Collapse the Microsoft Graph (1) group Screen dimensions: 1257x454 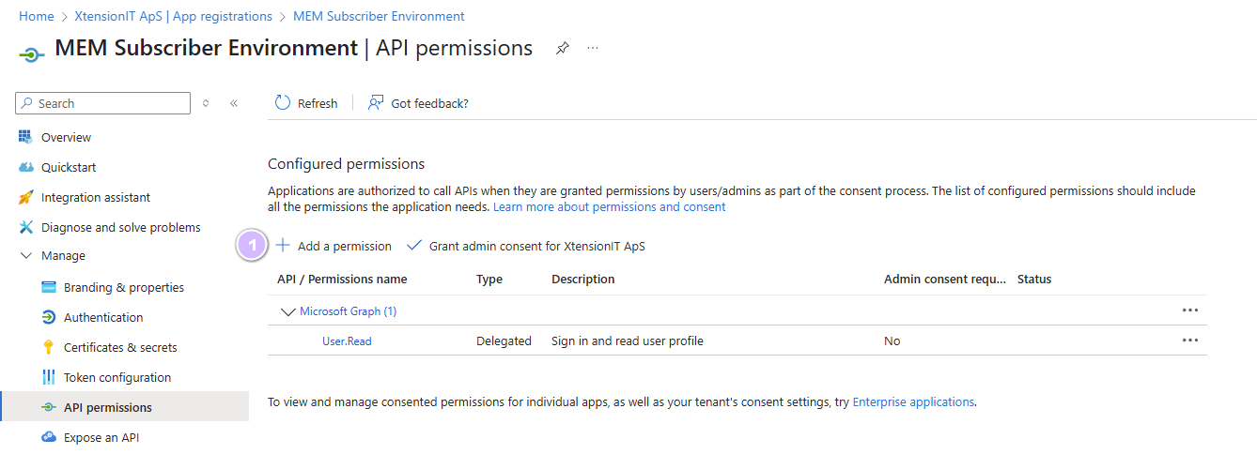point(287,311)
